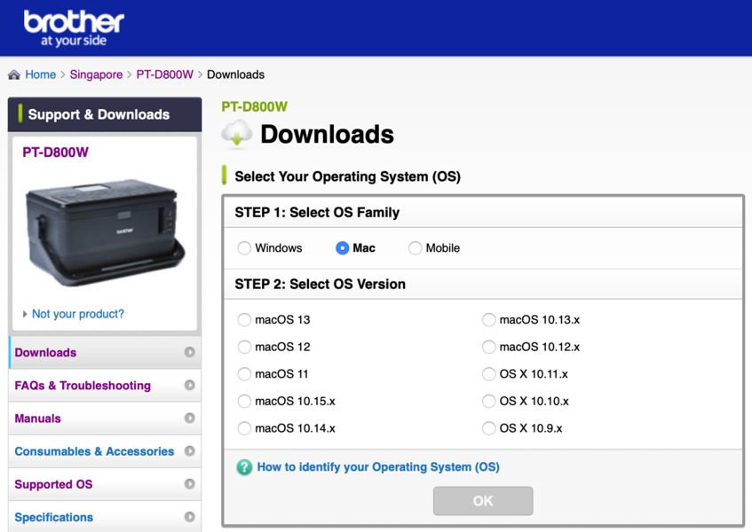Click the Brother logo in header
The width and height of the screenshot is (752, 532).
pos(74,28)
